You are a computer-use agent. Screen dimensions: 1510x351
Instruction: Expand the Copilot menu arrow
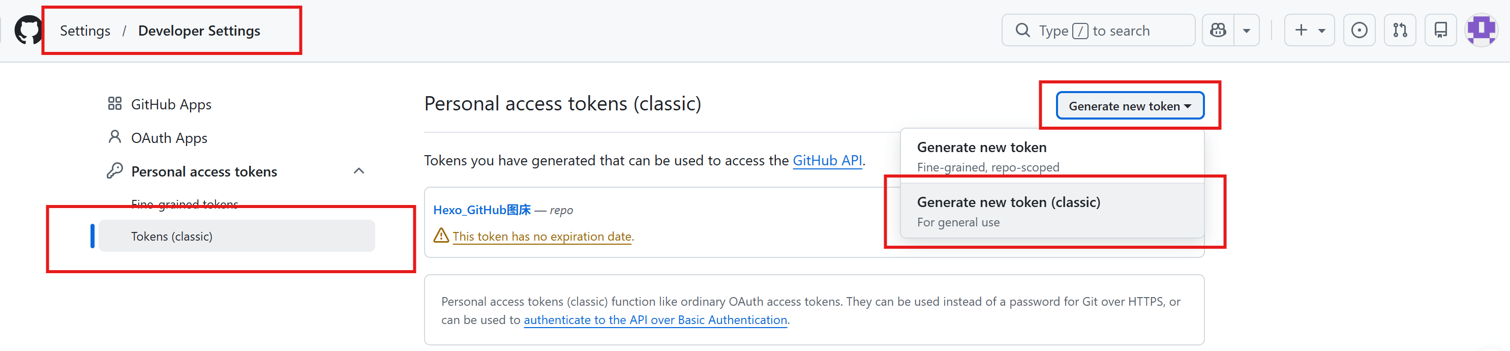point(1246,30)
